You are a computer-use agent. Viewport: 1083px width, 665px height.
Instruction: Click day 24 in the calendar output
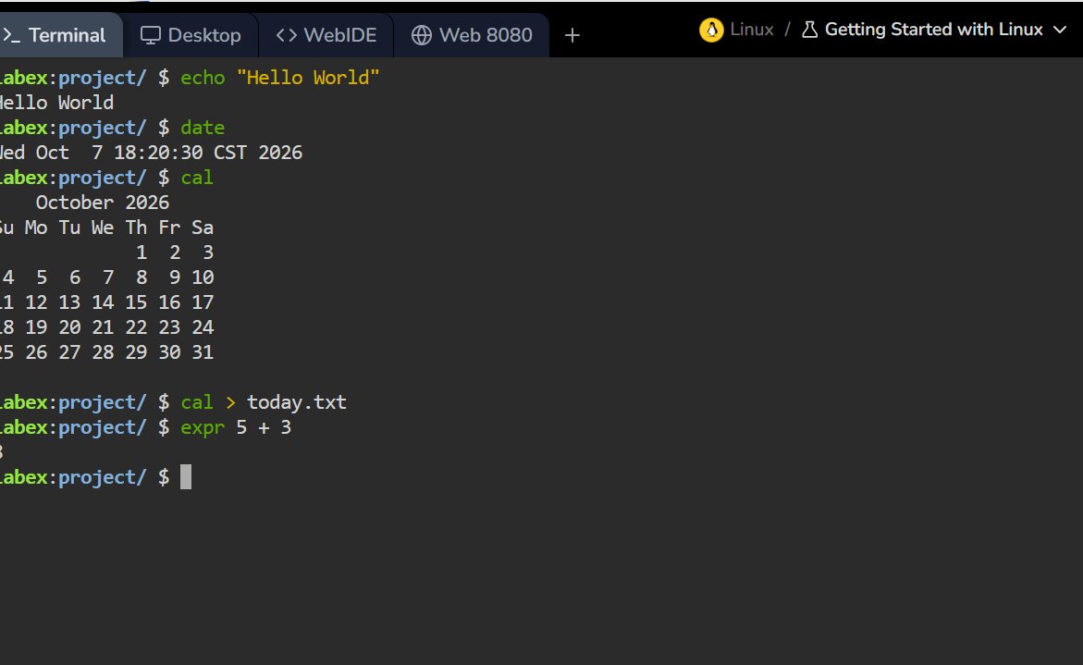(x=203, y=327)
